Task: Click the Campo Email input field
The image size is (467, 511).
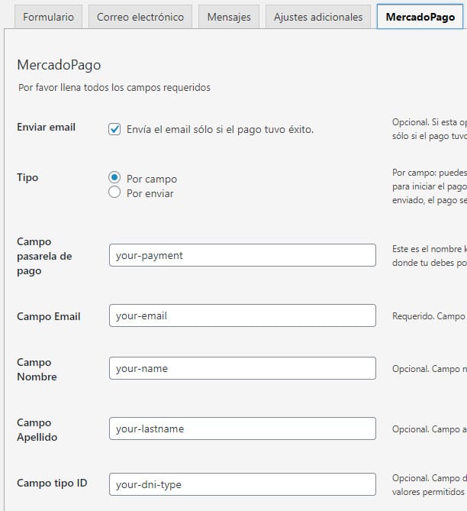Action: (x=243, y=315)
